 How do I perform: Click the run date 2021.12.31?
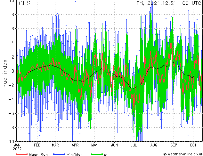click(x=162, y=3)
